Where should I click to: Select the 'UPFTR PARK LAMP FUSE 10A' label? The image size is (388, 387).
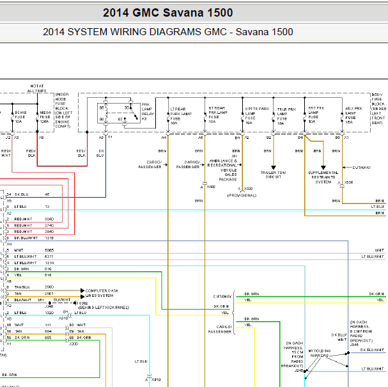pyautogui.click(x=257, y=116)
